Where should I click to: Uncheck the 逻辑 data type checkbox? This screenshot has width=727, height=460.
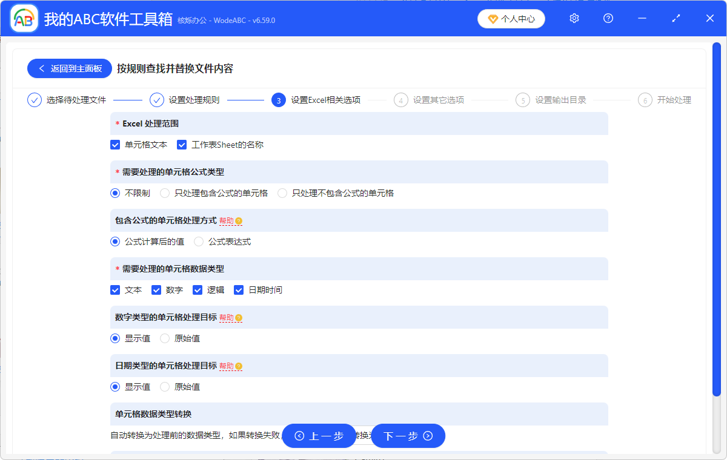tap(198, 289)
